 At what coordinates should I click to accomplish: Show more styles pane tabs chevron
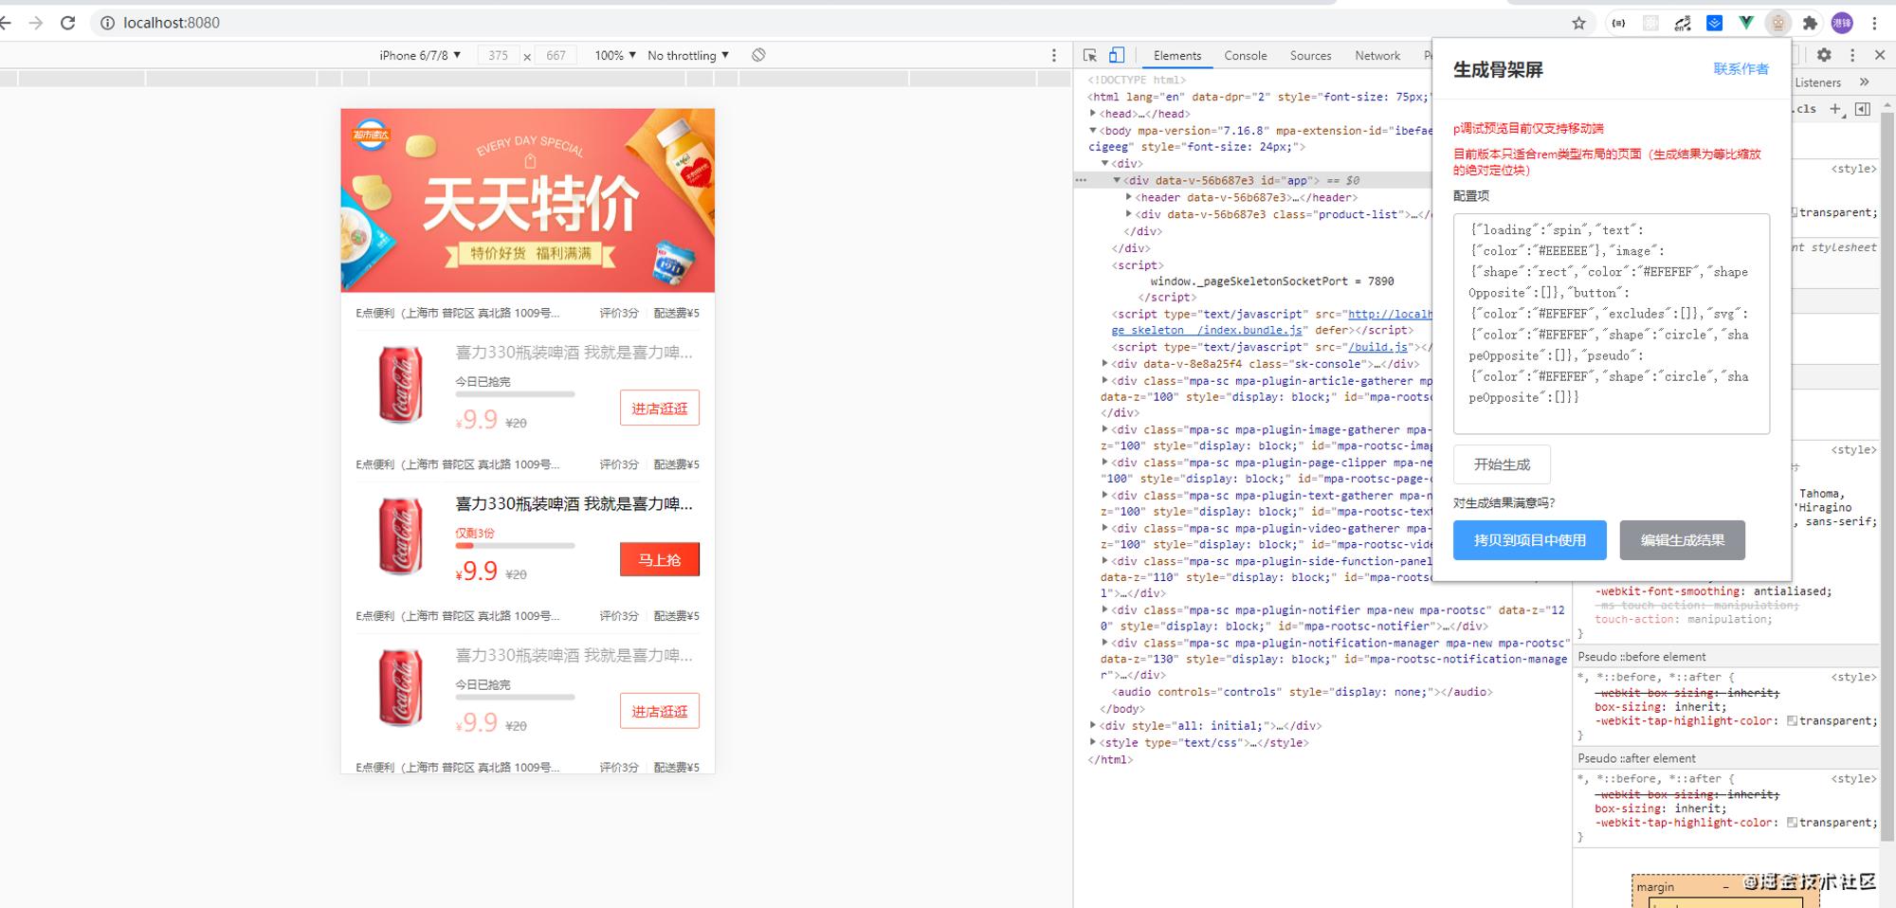[x=1864, y=82]
